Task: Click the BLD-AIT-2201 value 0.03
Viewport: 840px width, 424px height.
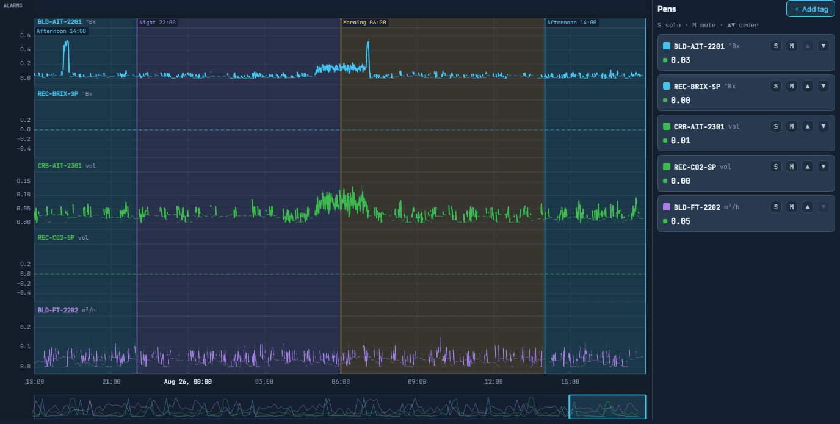Action: pyautogui.click(x=681, y=60)
